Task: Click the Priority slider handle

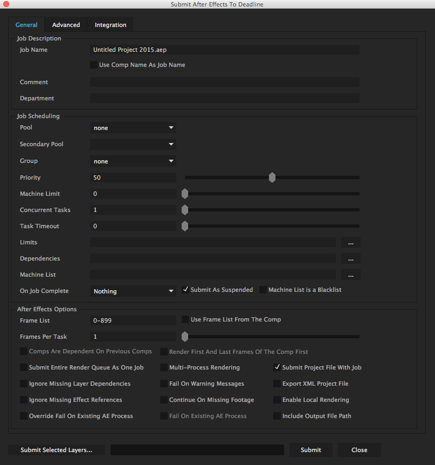Action: [272, 177]
